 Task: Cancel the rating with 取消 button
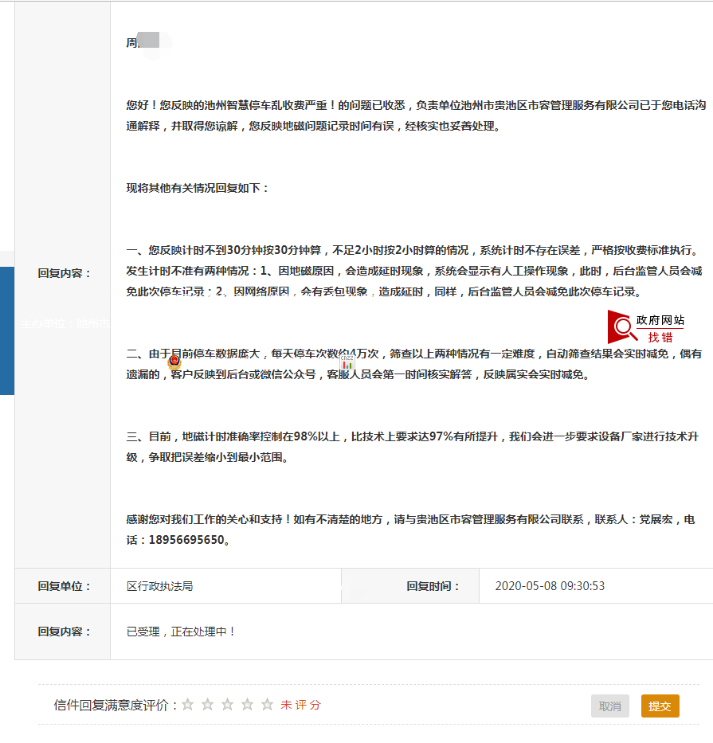[610, 706]
